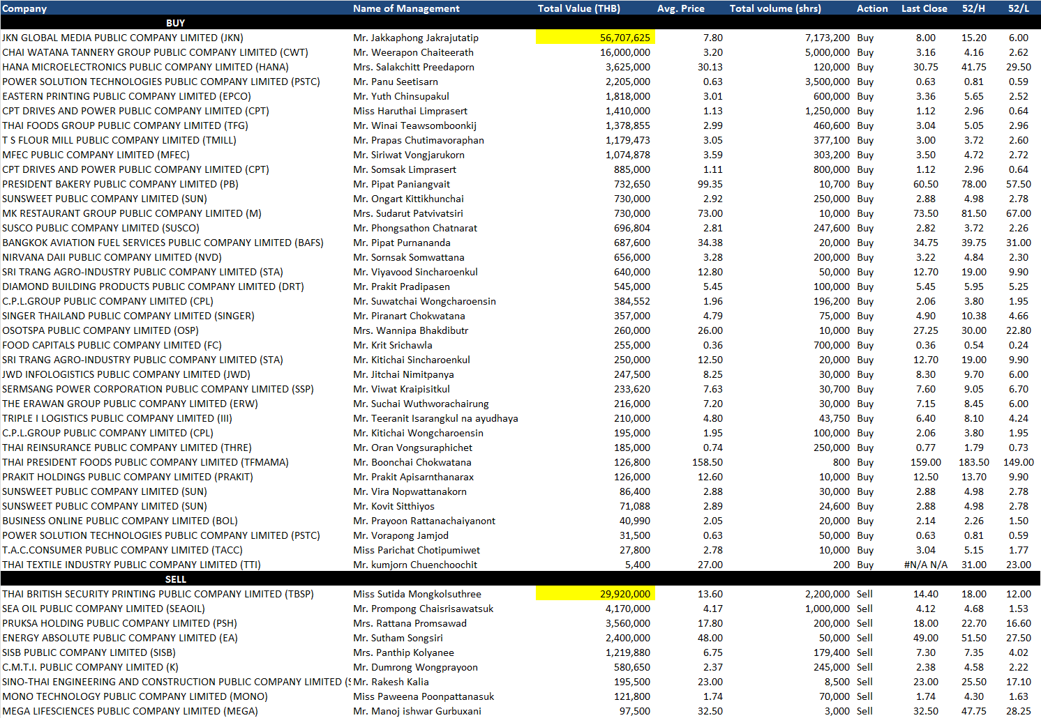
Task: Click PRUKSA HOLDING (PSH) company cell
Action: [x=119, y=623]
